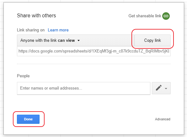
Task: Click the 'People' section label
Action: pyautogui.click(x=23, y=76)
